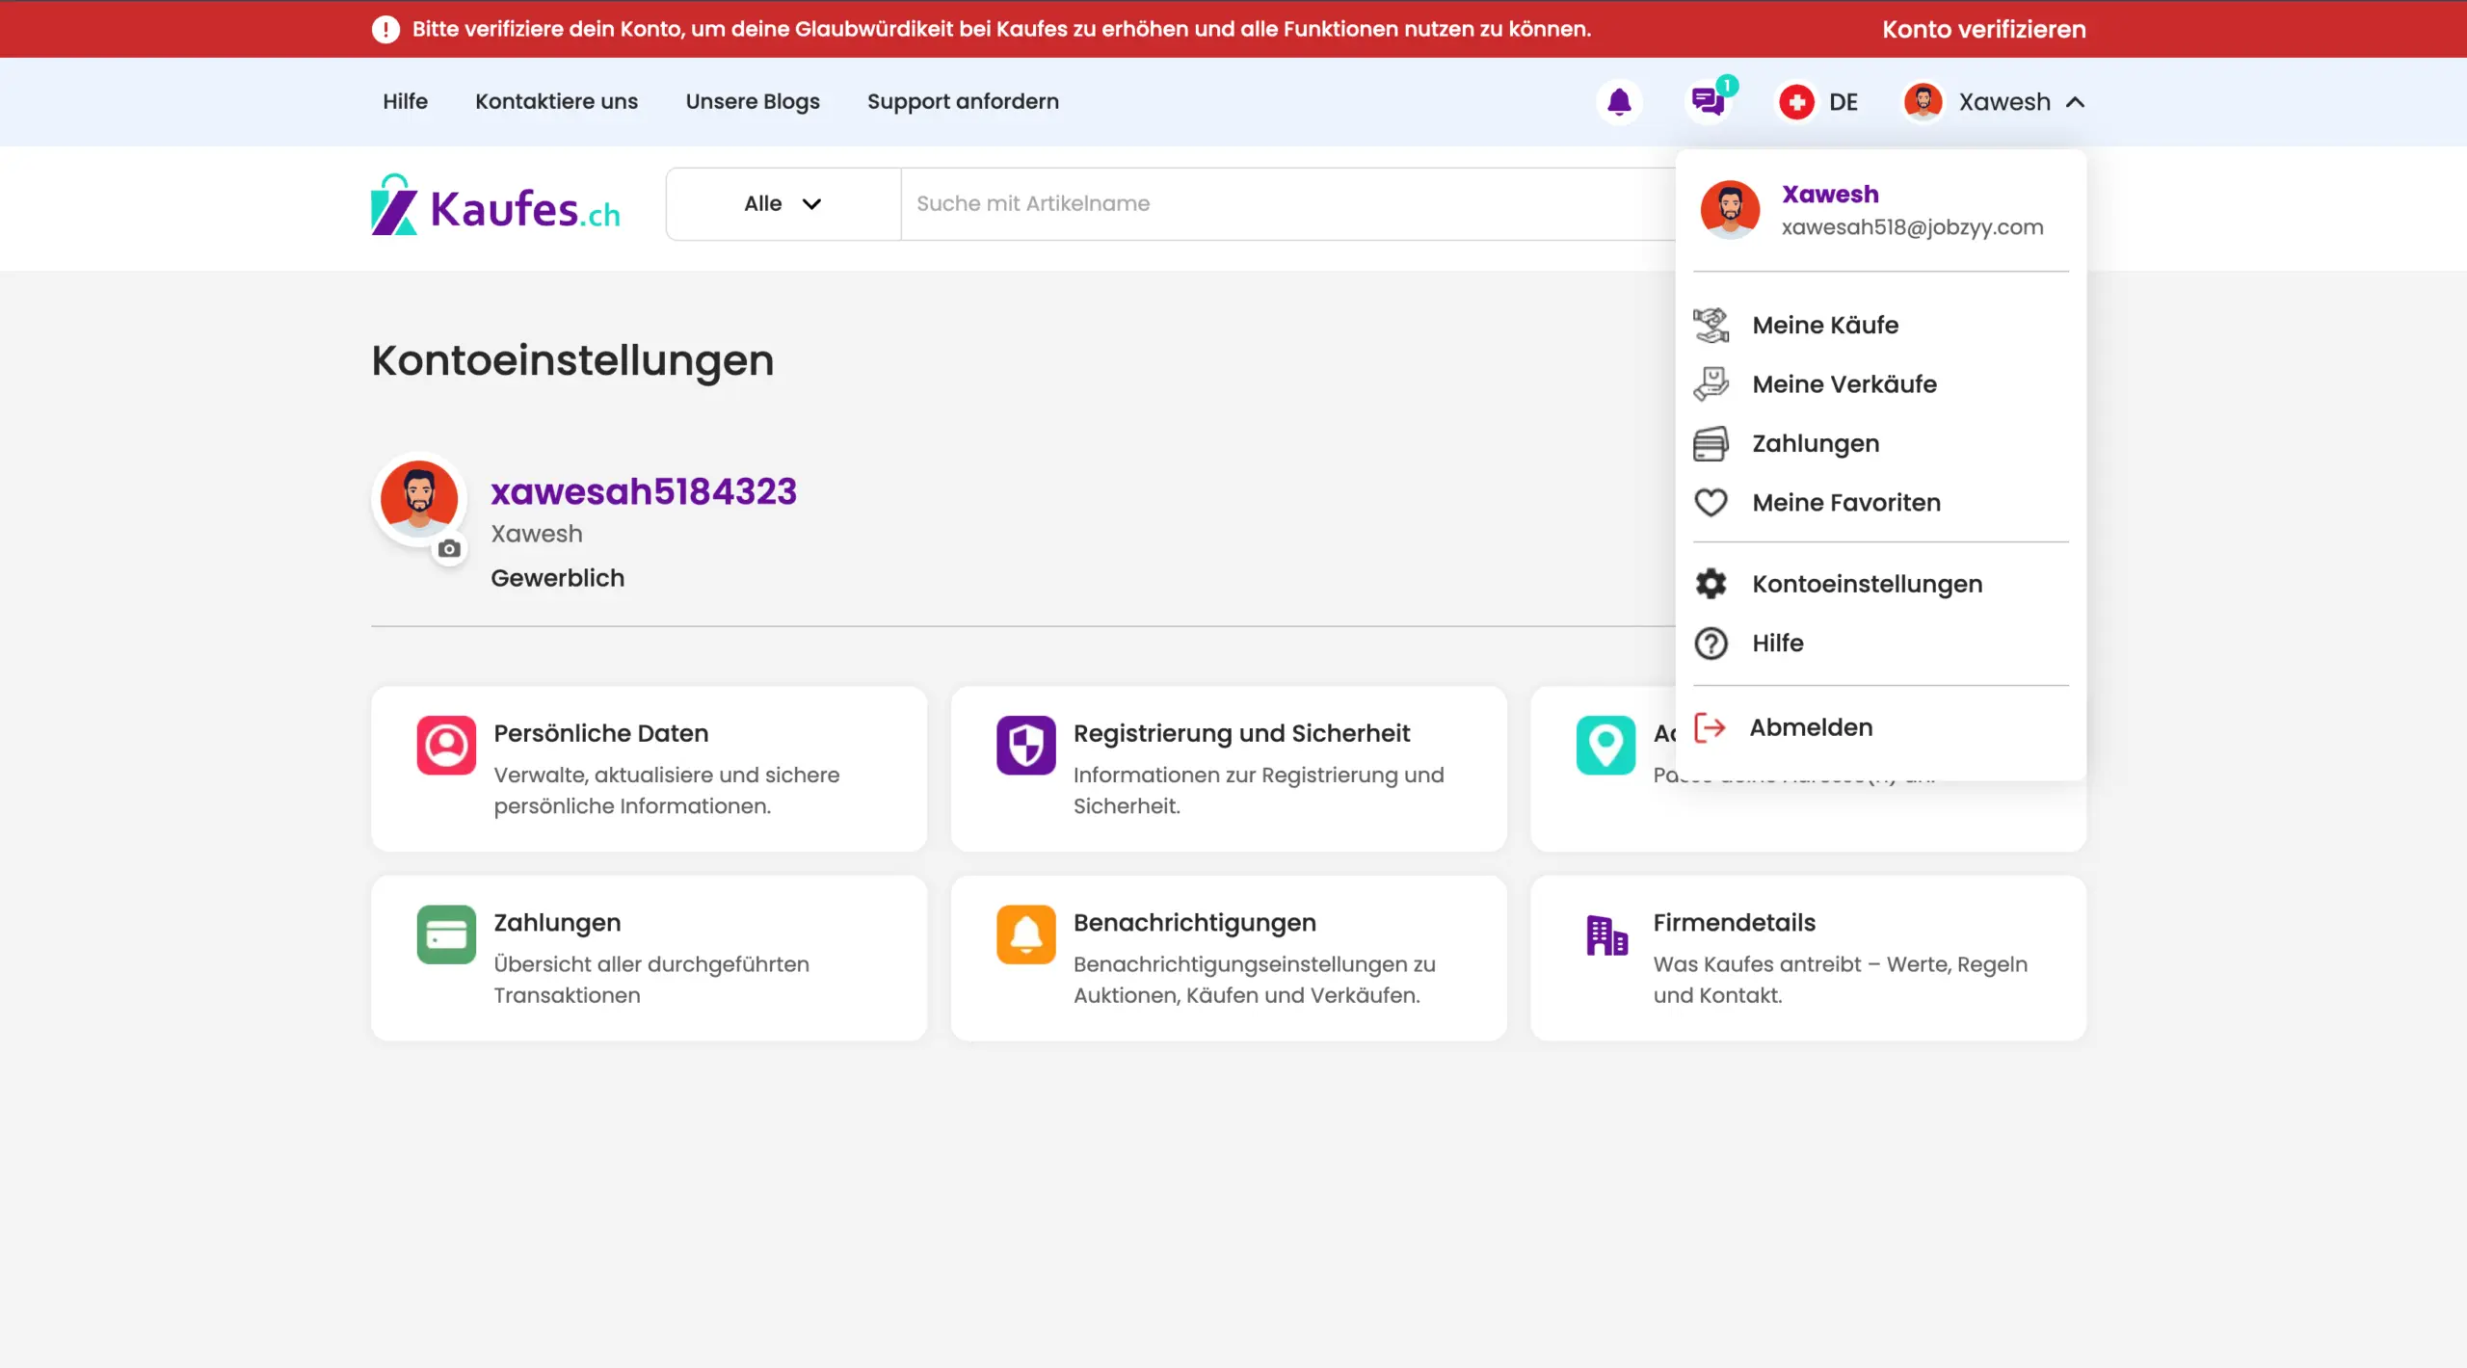Open the Benachrichtigungen settings card title
The height and width of the screenshot is (1368, 2467).
pyautogui.click(x=1194, y=923)
